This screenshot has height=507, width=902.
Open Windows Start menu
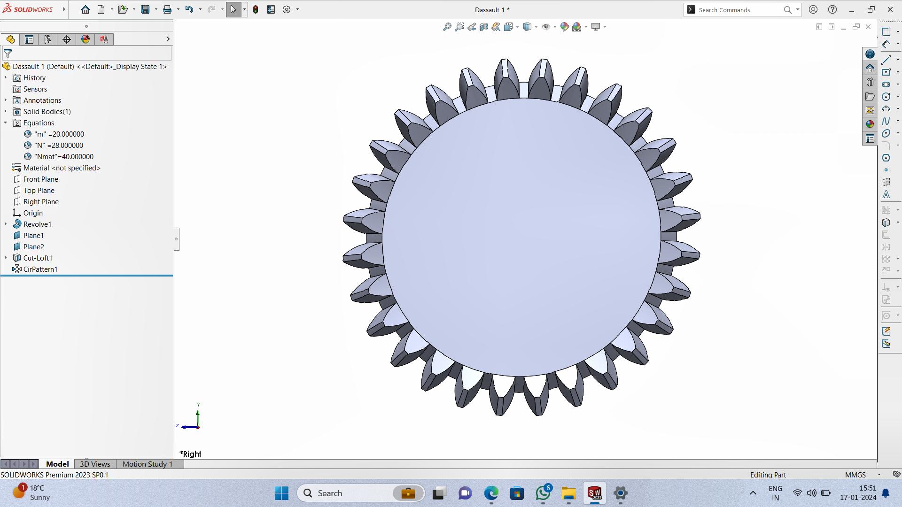point(282,493)
